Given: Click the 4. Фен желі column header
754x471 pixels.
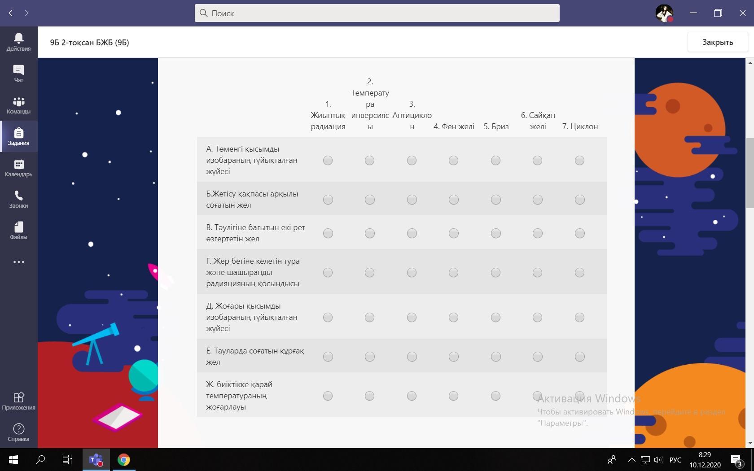Looking at the screenshot, I should click(x=454, y=126).
